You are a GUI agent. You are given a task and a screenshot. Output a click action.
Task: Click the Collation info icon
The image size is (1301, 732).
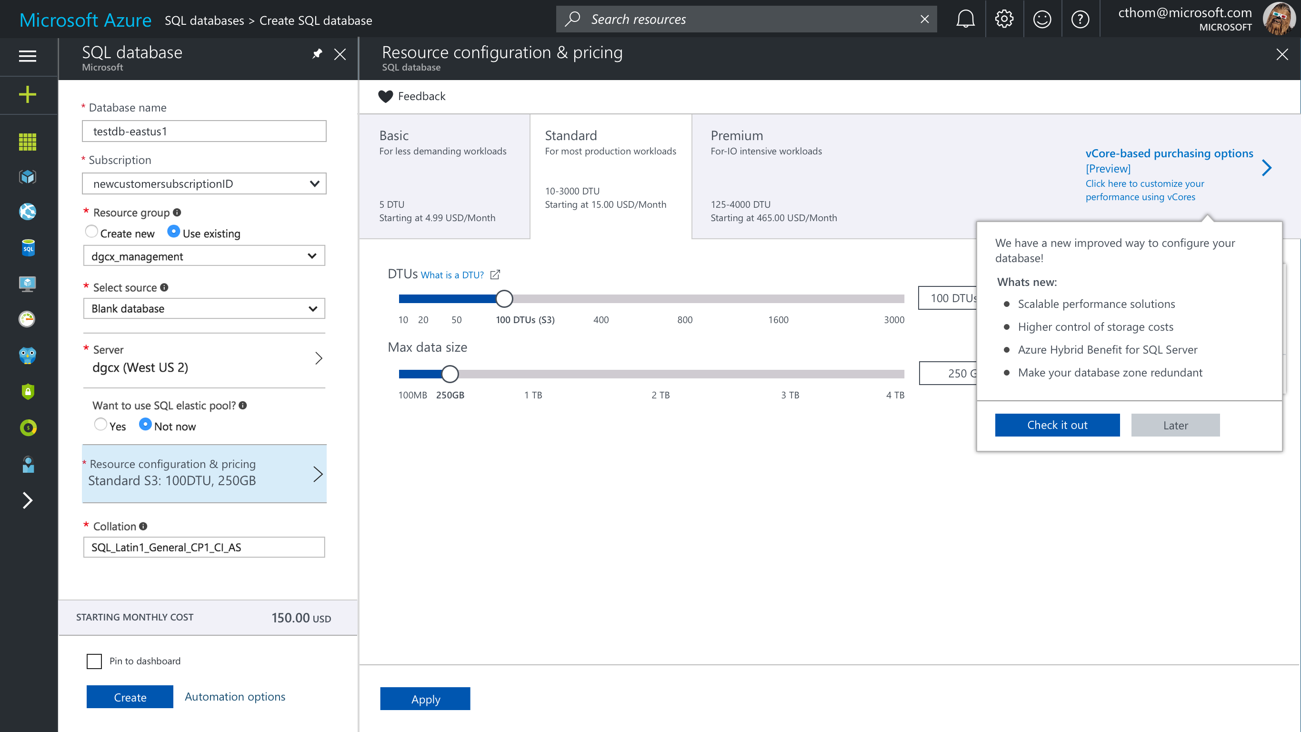click(143, 526)
